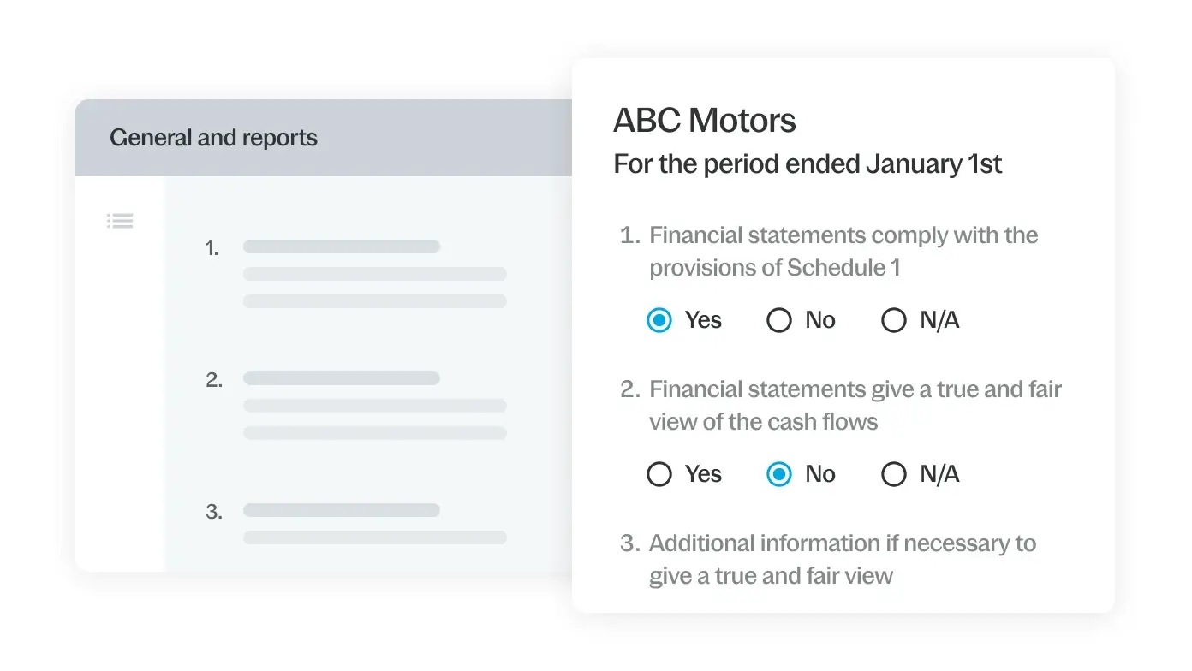The height and width of the screenshot is (671, 1192).
Task: Click number 2 in the left outline list
Action: click(214, 381)
